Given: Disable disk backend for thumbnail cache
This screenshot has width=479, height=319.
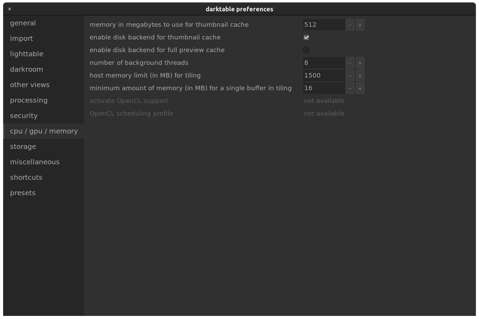Looking at the screenshot, I should 306,37.
